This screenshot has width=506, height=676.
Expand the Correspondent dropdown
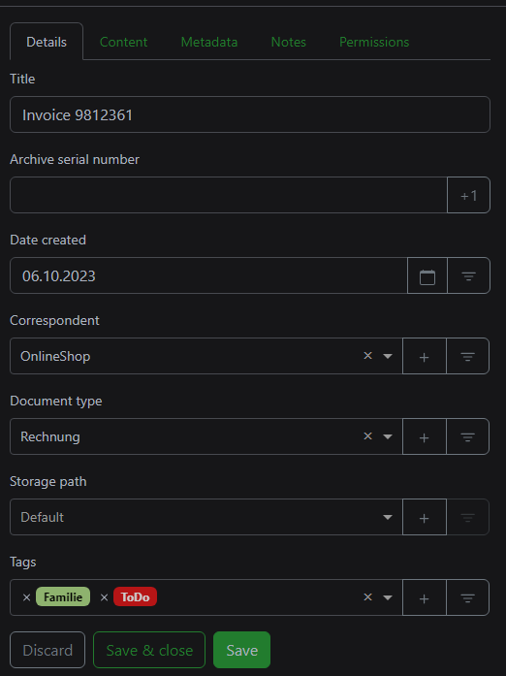tap(388, 357)
